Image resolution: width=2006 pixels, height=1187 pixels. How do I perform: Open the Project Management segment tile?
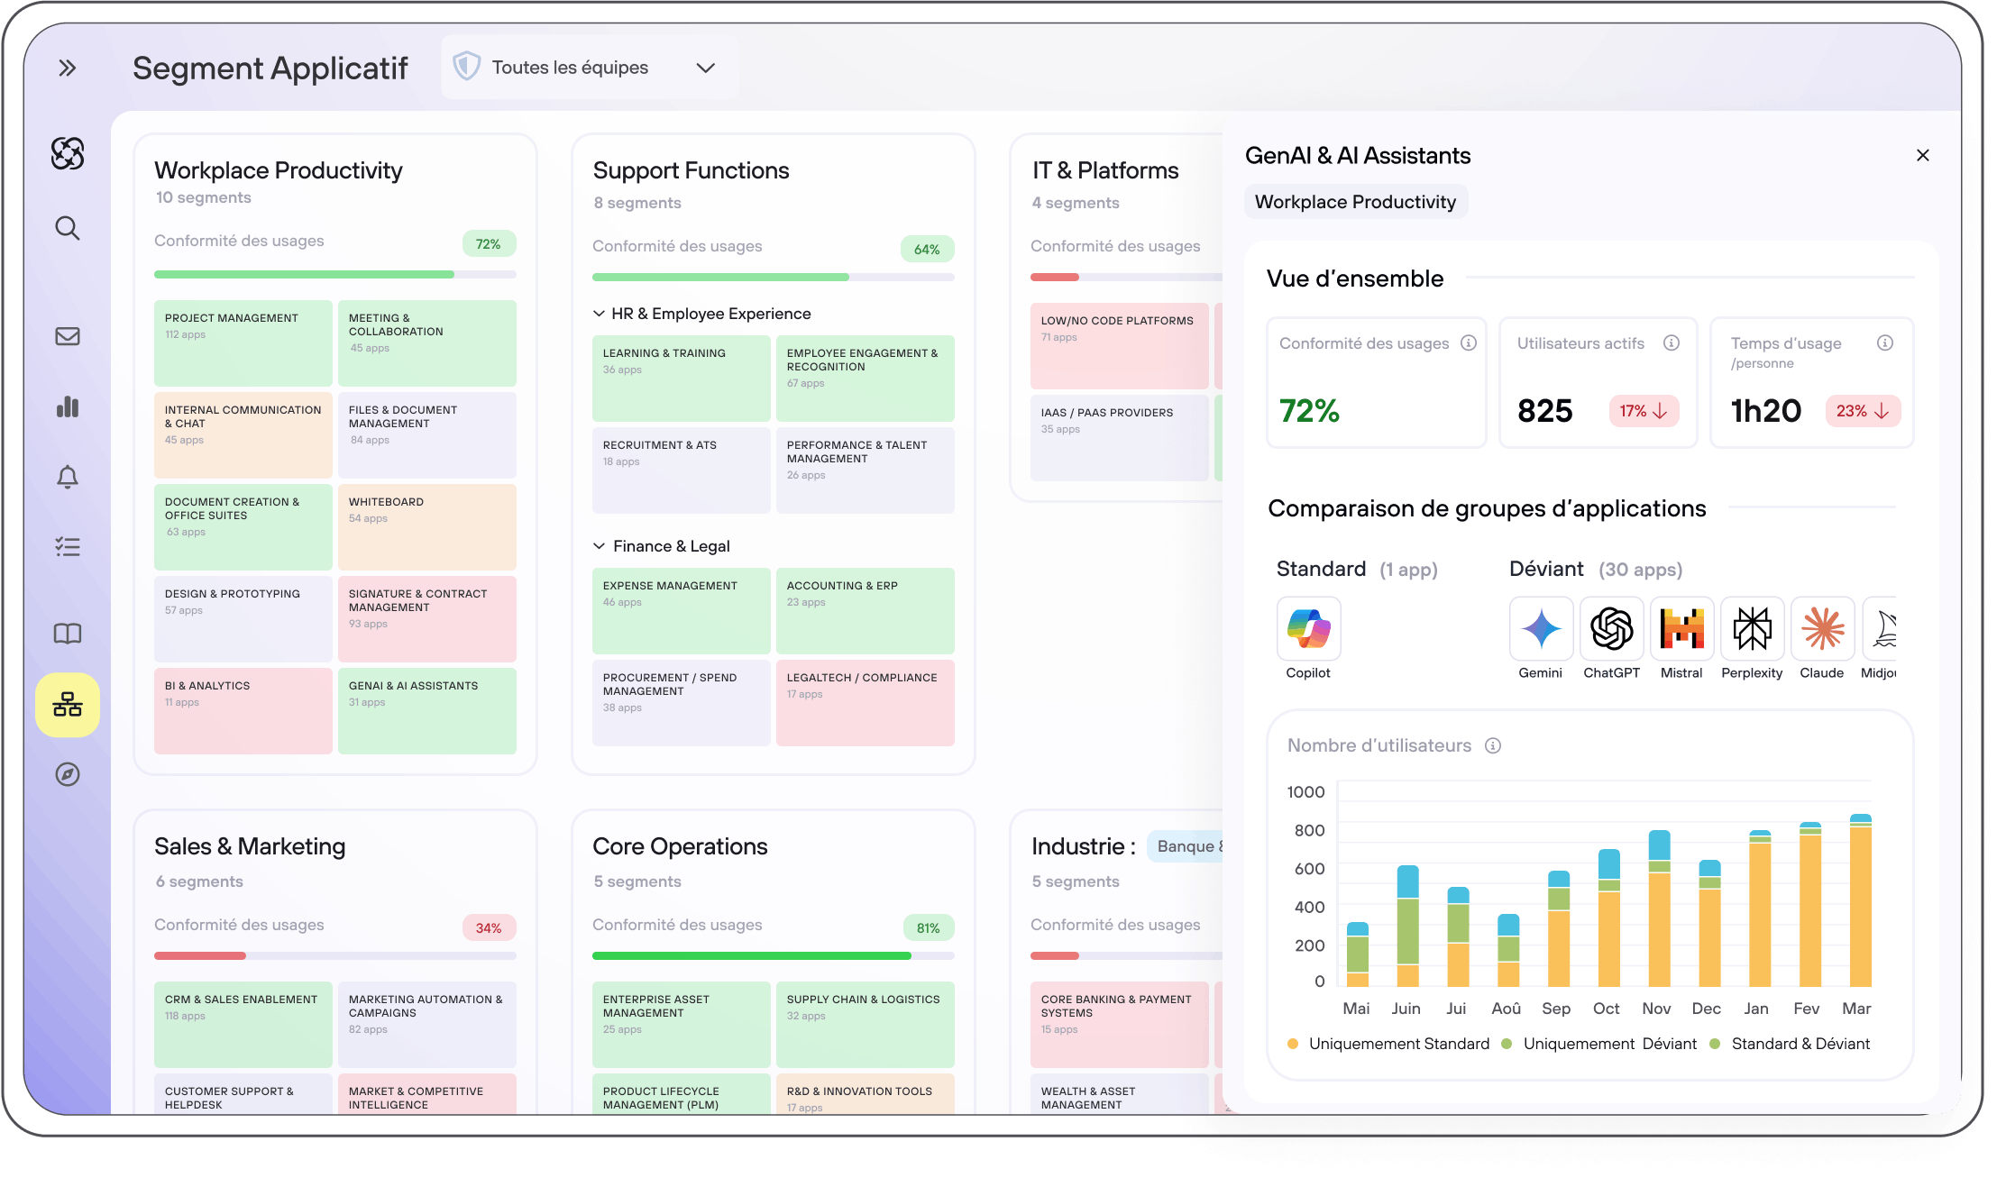pos(243,342)
